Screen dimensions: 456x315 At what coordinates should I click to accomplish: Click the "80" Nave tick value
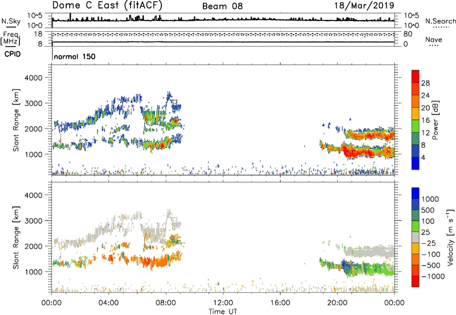408,34
